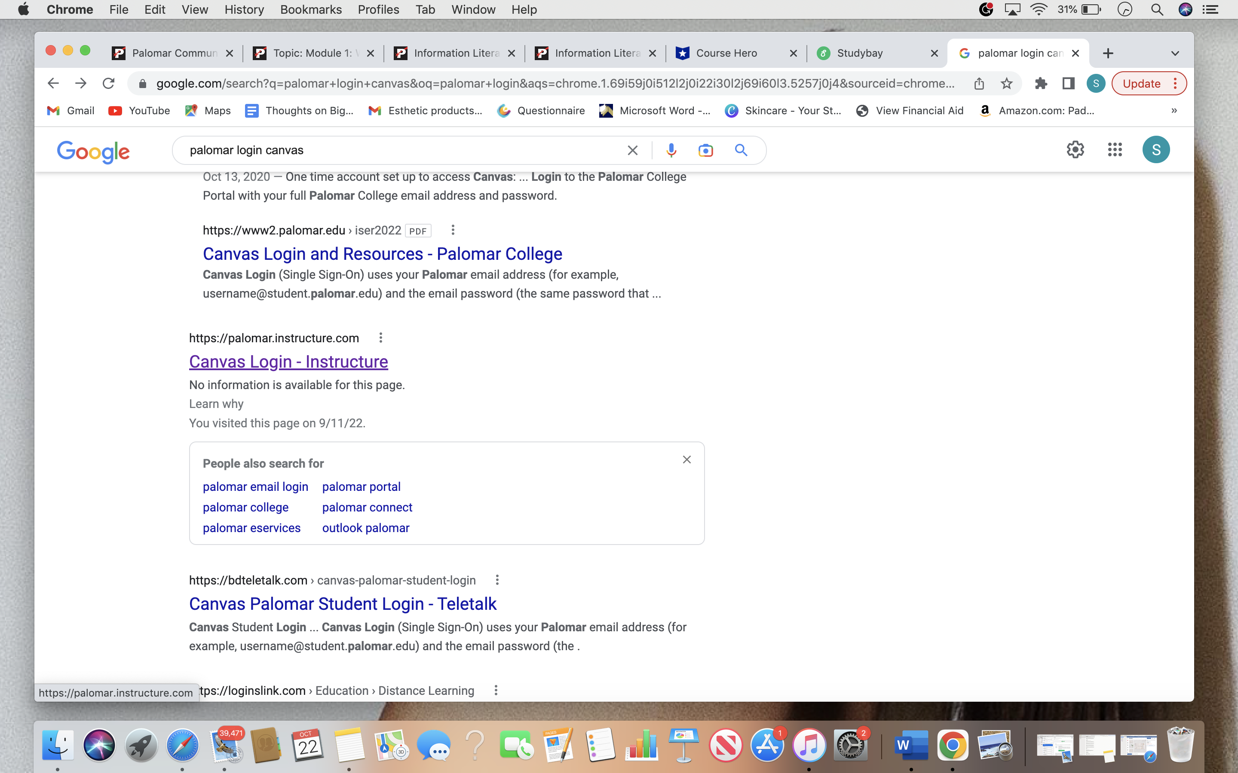This screenshot has width=1238, height=773.
Task: Switch to the Studybay tab
Action: (x=859, y=53)
